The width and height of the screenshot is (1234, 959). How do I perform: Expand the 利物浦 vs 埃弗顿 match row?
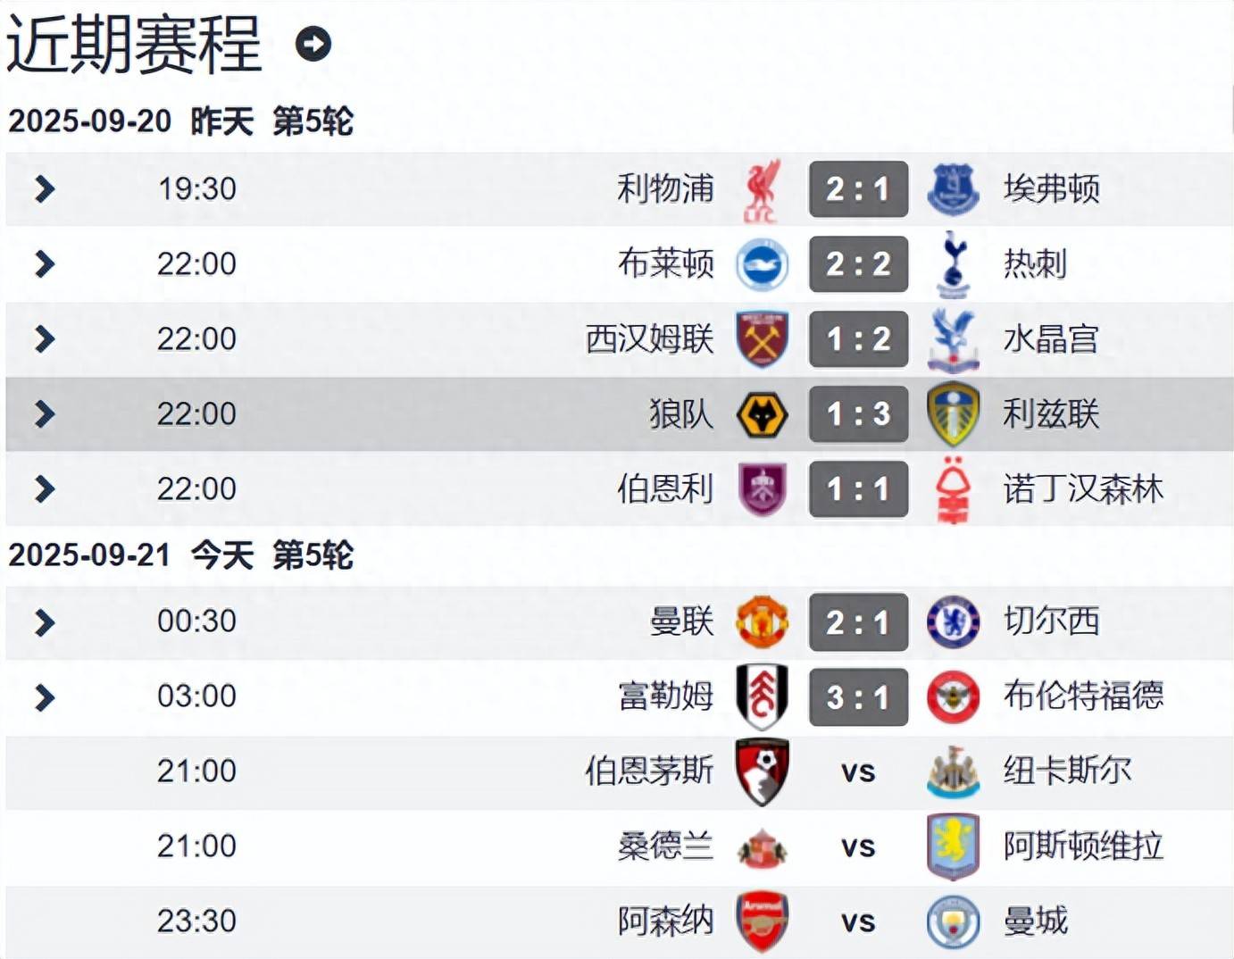coord(45,189)
